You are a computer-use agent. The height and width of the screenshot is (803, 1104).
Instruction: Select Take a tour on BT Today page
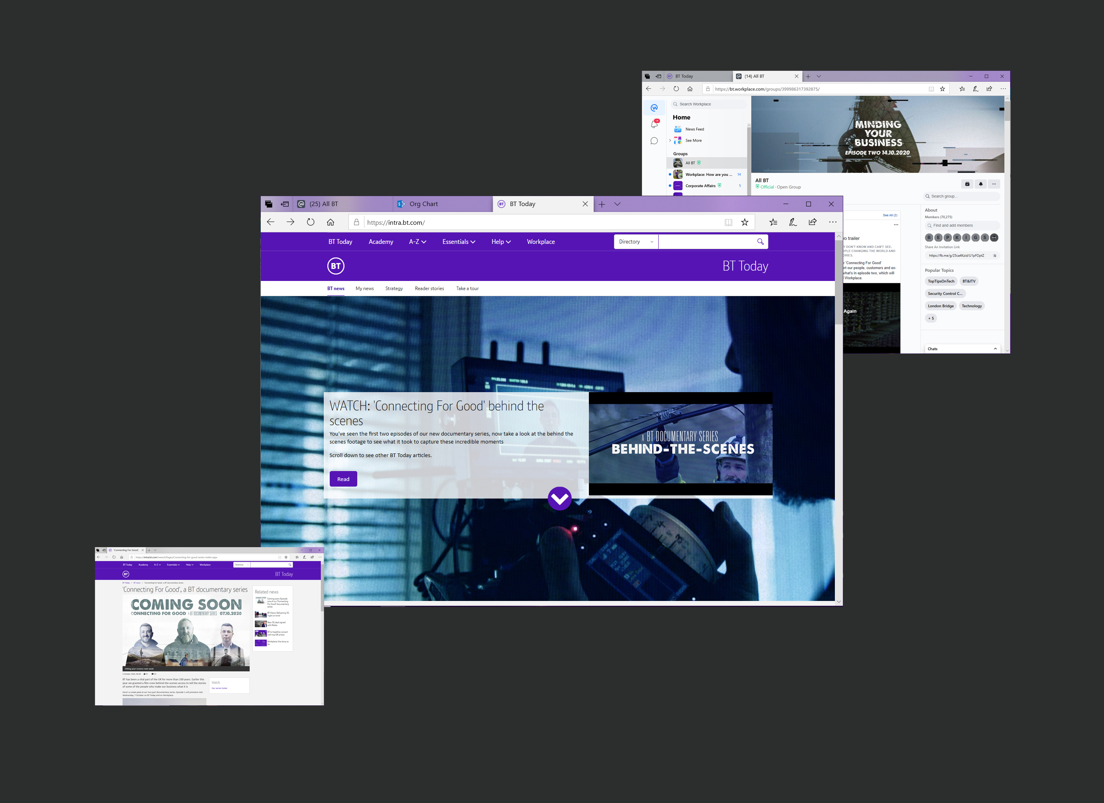(467, 289)
